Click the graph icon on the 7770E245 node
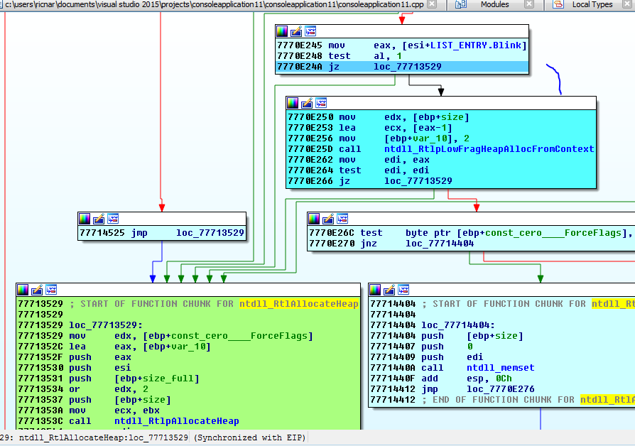 click(310, 31)
